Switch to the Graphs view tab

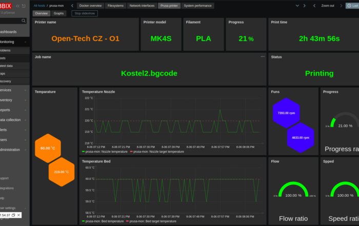(x=58, y=13)
